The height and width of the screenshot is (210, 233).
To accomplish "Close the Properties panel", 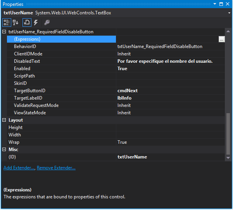I will point(228,4).
